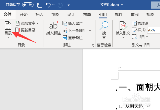Click the 书目 bibliography icon
This screenshot has width=160, height=110.
point(134,37)
